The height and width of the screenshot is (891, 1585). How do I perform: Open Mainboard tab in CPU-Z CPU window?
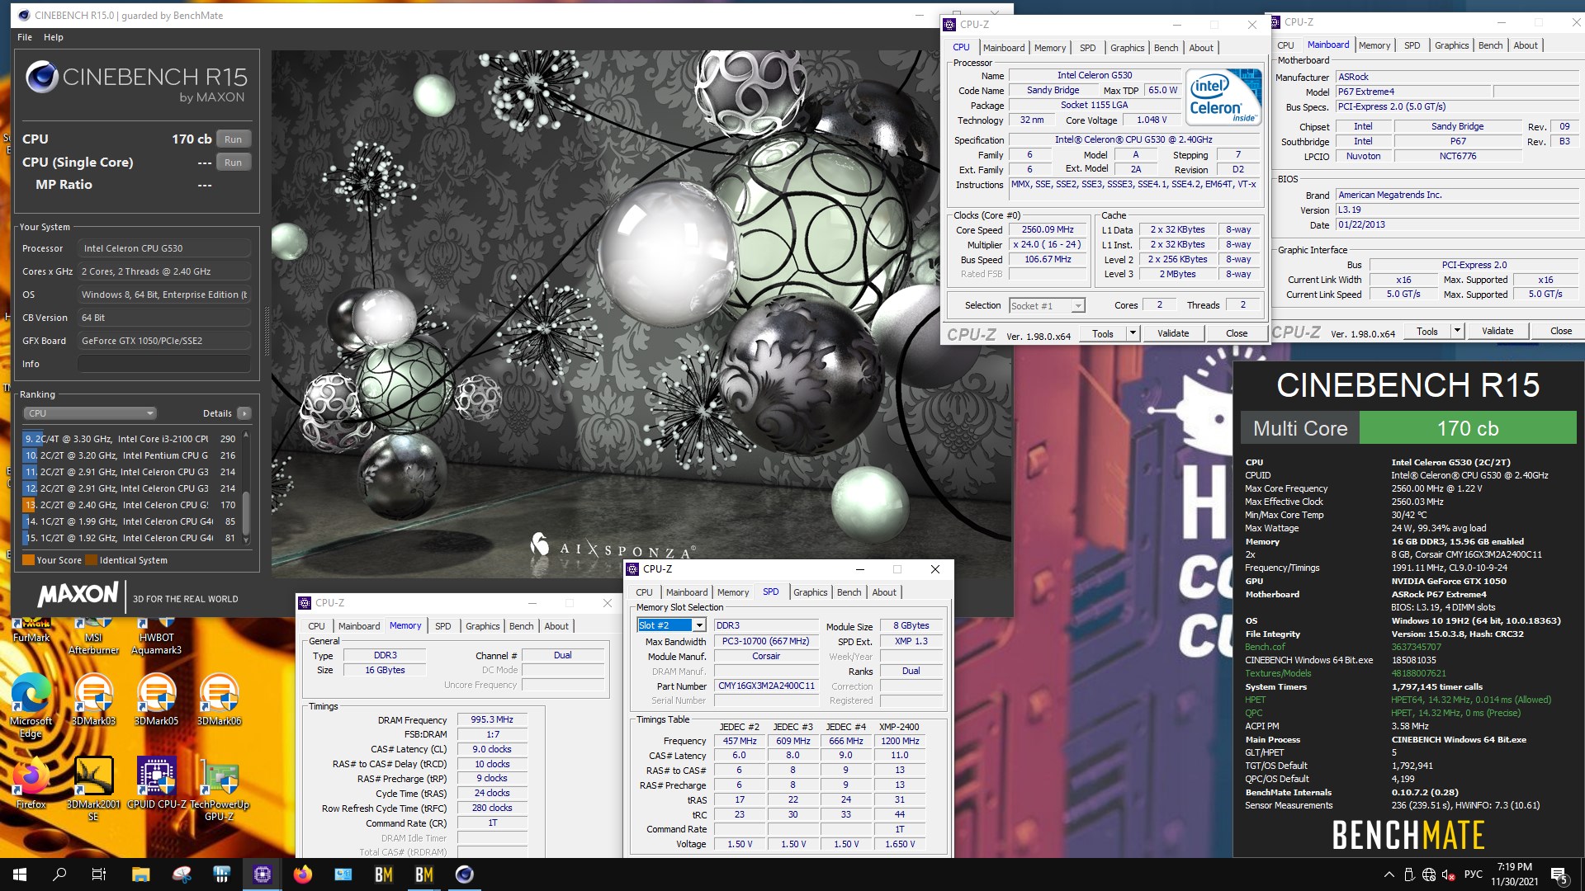pyautogui.click(x=1004, y=48)
